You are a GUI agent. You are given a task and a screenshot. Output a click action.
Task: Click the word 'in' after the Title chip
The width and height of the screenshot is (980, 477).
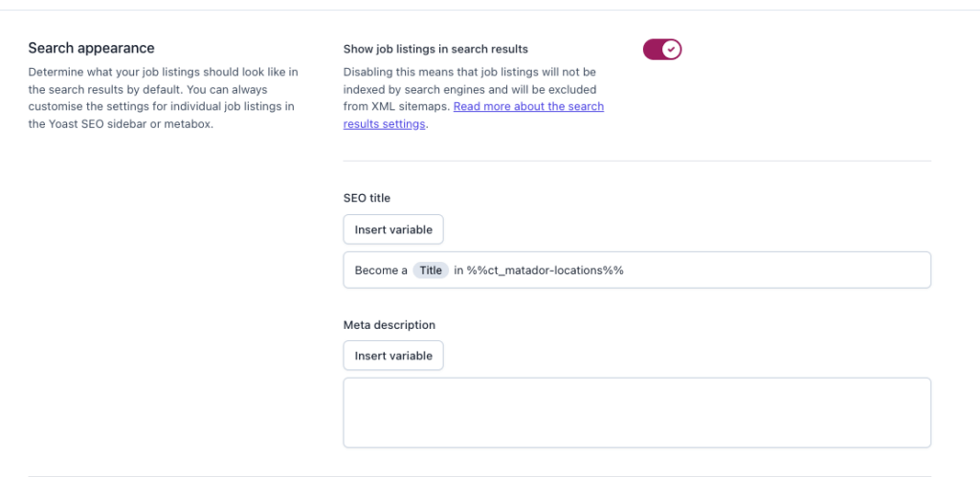click(x=458, y=271)
